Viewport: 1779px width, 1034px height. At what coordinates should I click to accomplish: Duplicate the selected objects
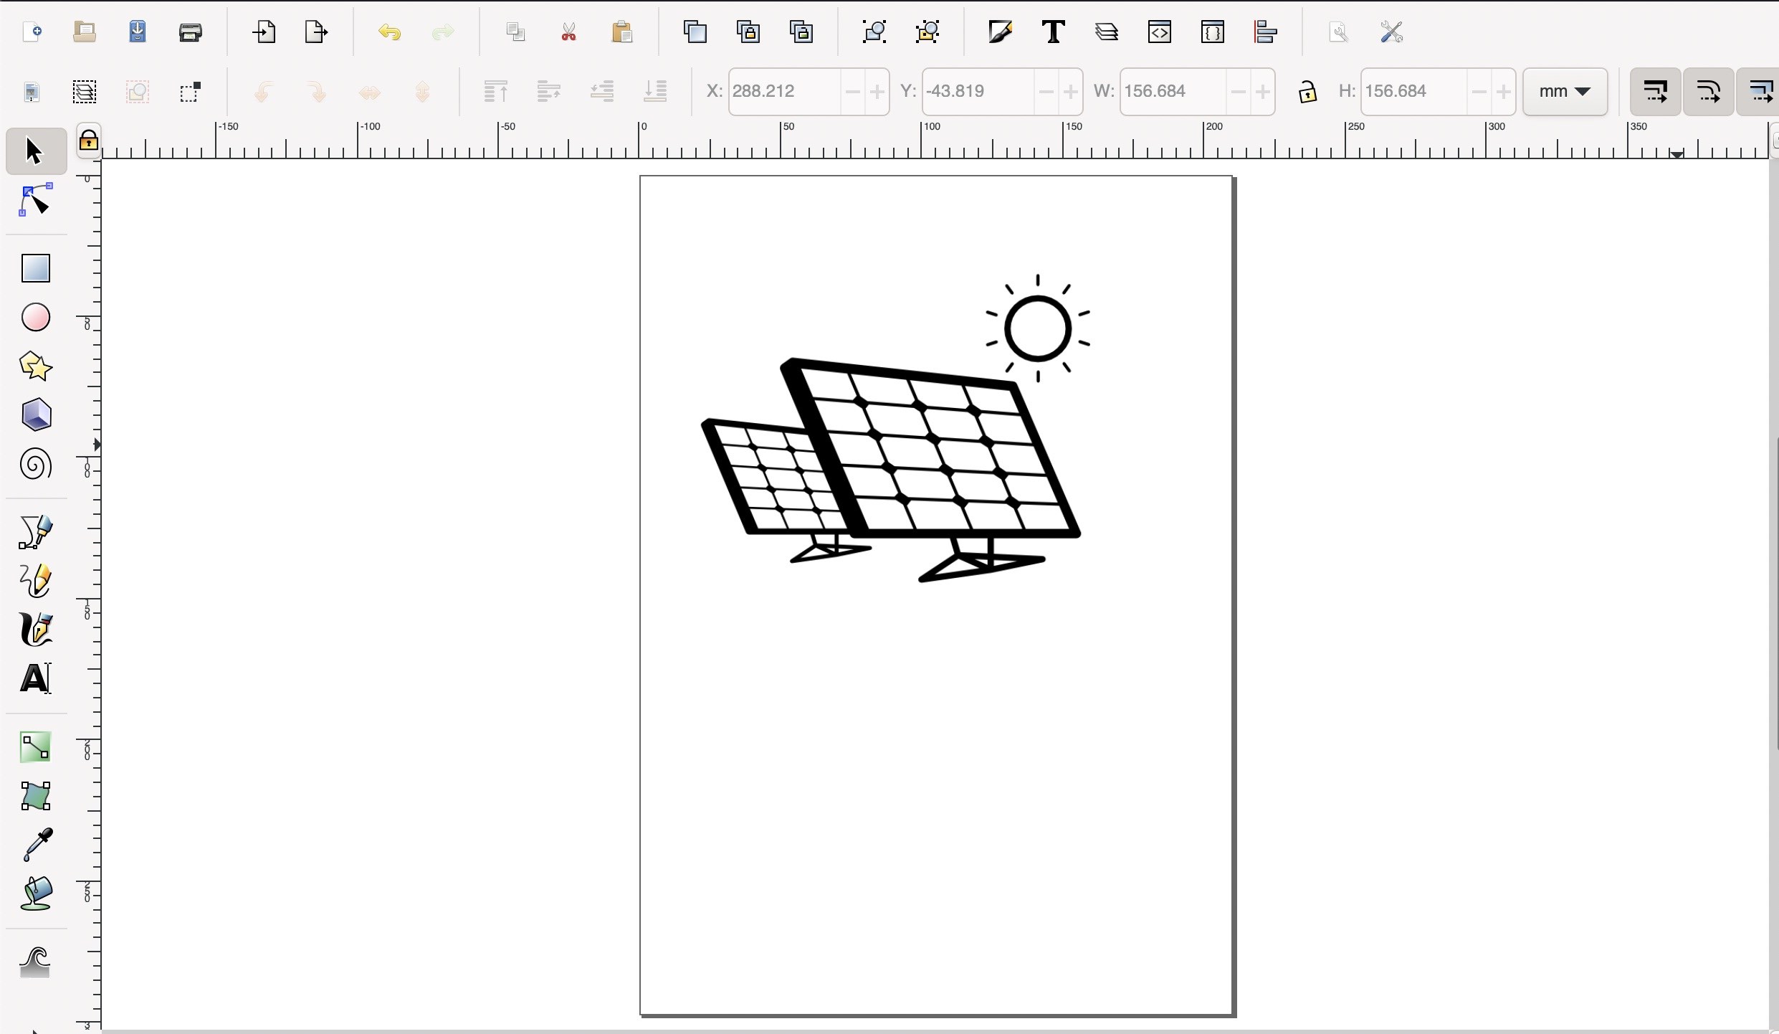click(x=695, y=32)
